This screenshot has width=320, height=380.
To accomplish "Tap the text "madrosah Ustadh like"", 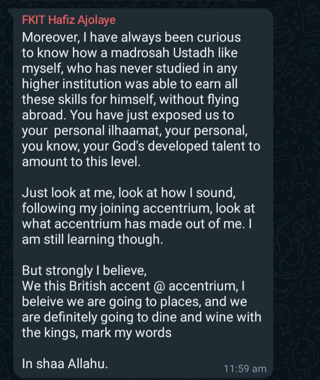I will tap(174, 53).
